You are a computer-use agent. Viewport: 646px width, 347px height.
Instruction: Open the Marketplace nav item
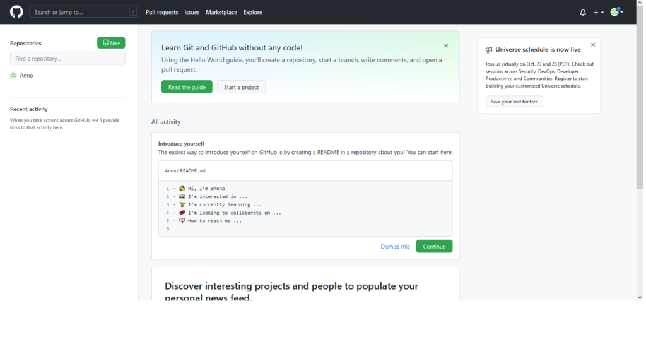coord(221,12)
